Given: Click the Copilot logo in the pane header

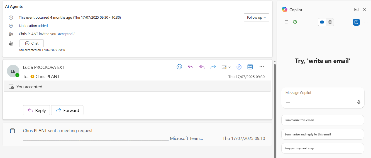Looking at the screenshot, I should pyautogui.click(x=284, y=9).
